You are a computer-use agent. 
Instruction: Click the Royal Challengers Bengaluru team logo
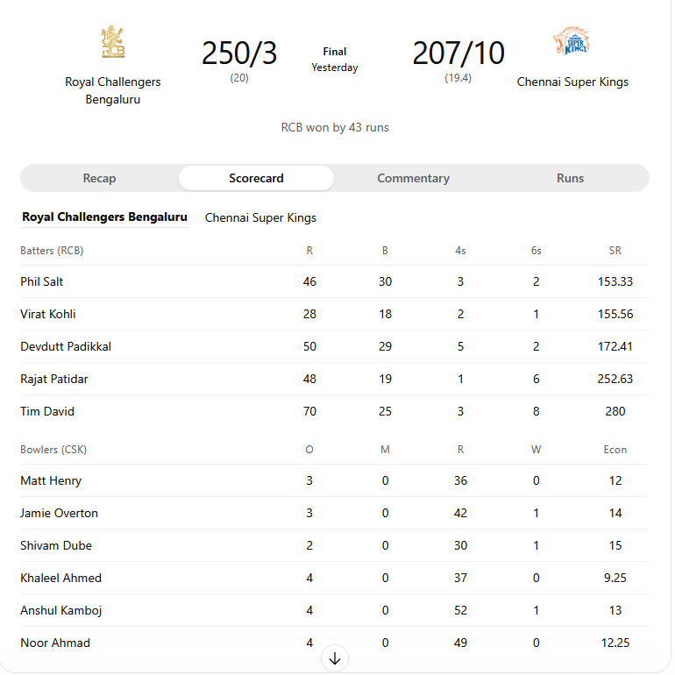point(113,41)
